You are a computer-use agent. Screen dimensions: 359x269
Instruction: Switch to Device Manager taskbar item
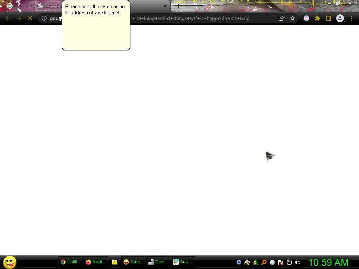click(x=158, y=262)
